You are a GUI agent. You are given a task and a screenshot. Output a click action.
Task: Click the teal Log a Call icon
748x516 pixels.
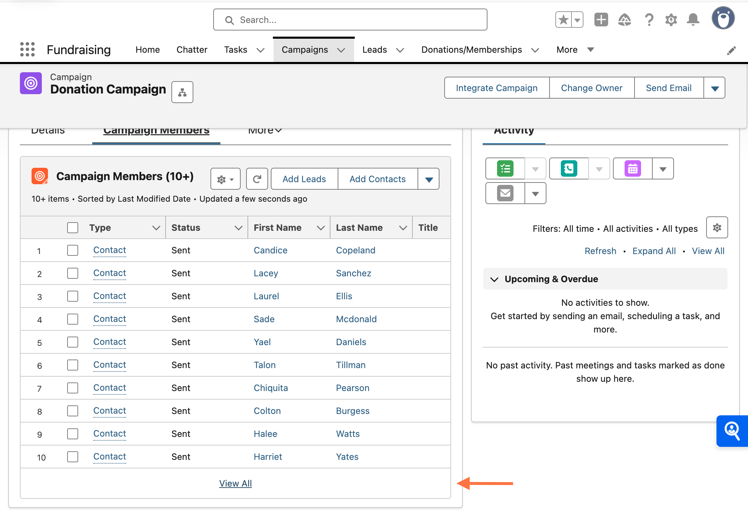(x=569, y=168)
